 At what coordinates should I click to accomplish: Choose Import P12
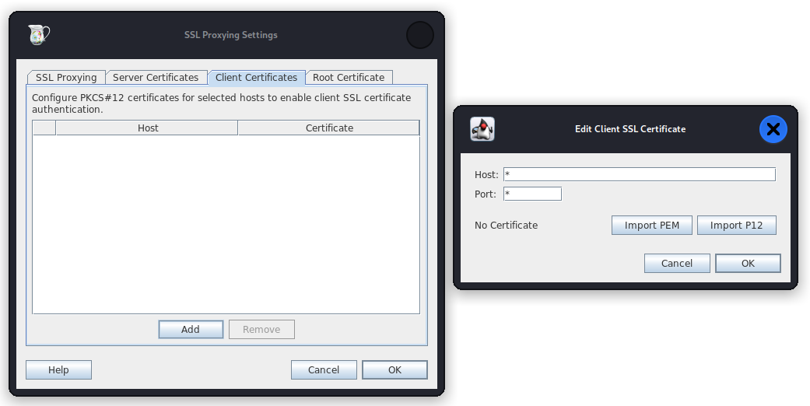tap(736, 226)
